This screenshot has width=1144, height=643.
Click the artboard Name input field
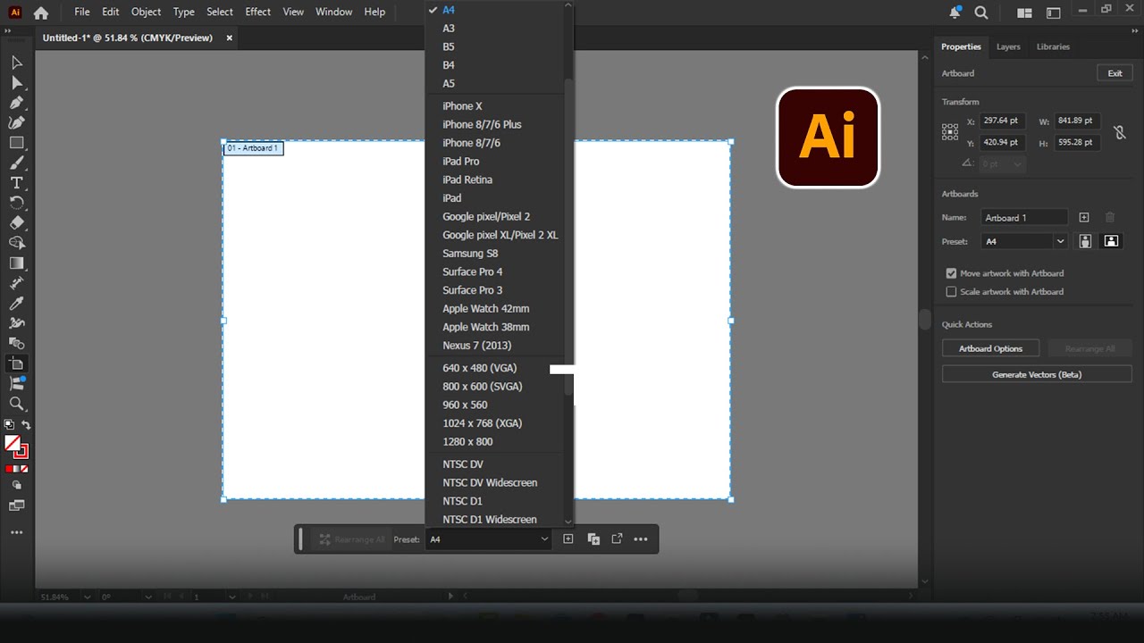point(1024,217)
